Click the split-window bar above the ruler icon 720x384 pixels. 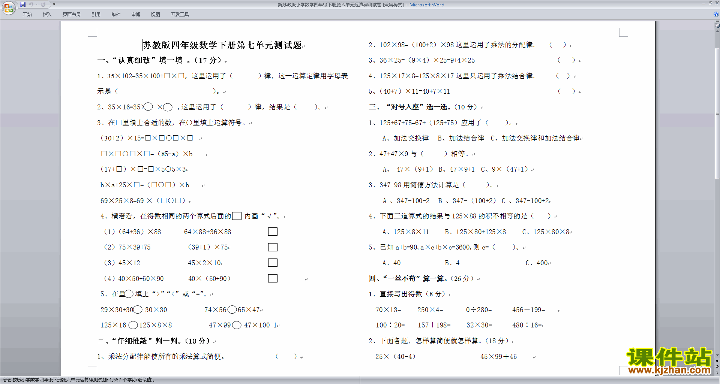coord(717,21)
